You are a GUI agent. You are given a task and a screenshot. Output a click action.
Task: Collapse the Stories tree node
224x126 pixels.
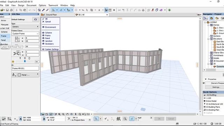coord(208,25)
